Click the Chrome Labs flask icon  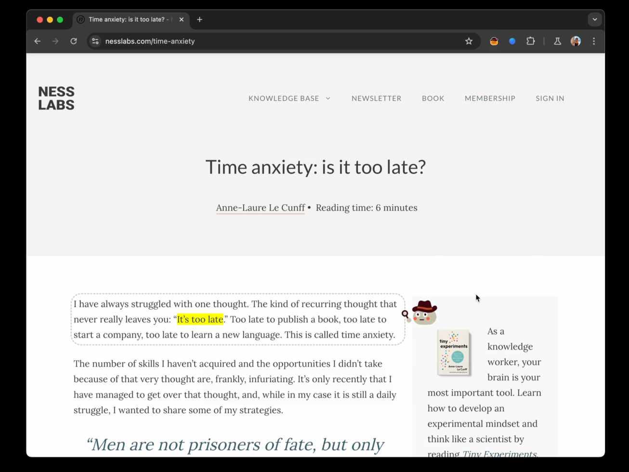point(557,41)
